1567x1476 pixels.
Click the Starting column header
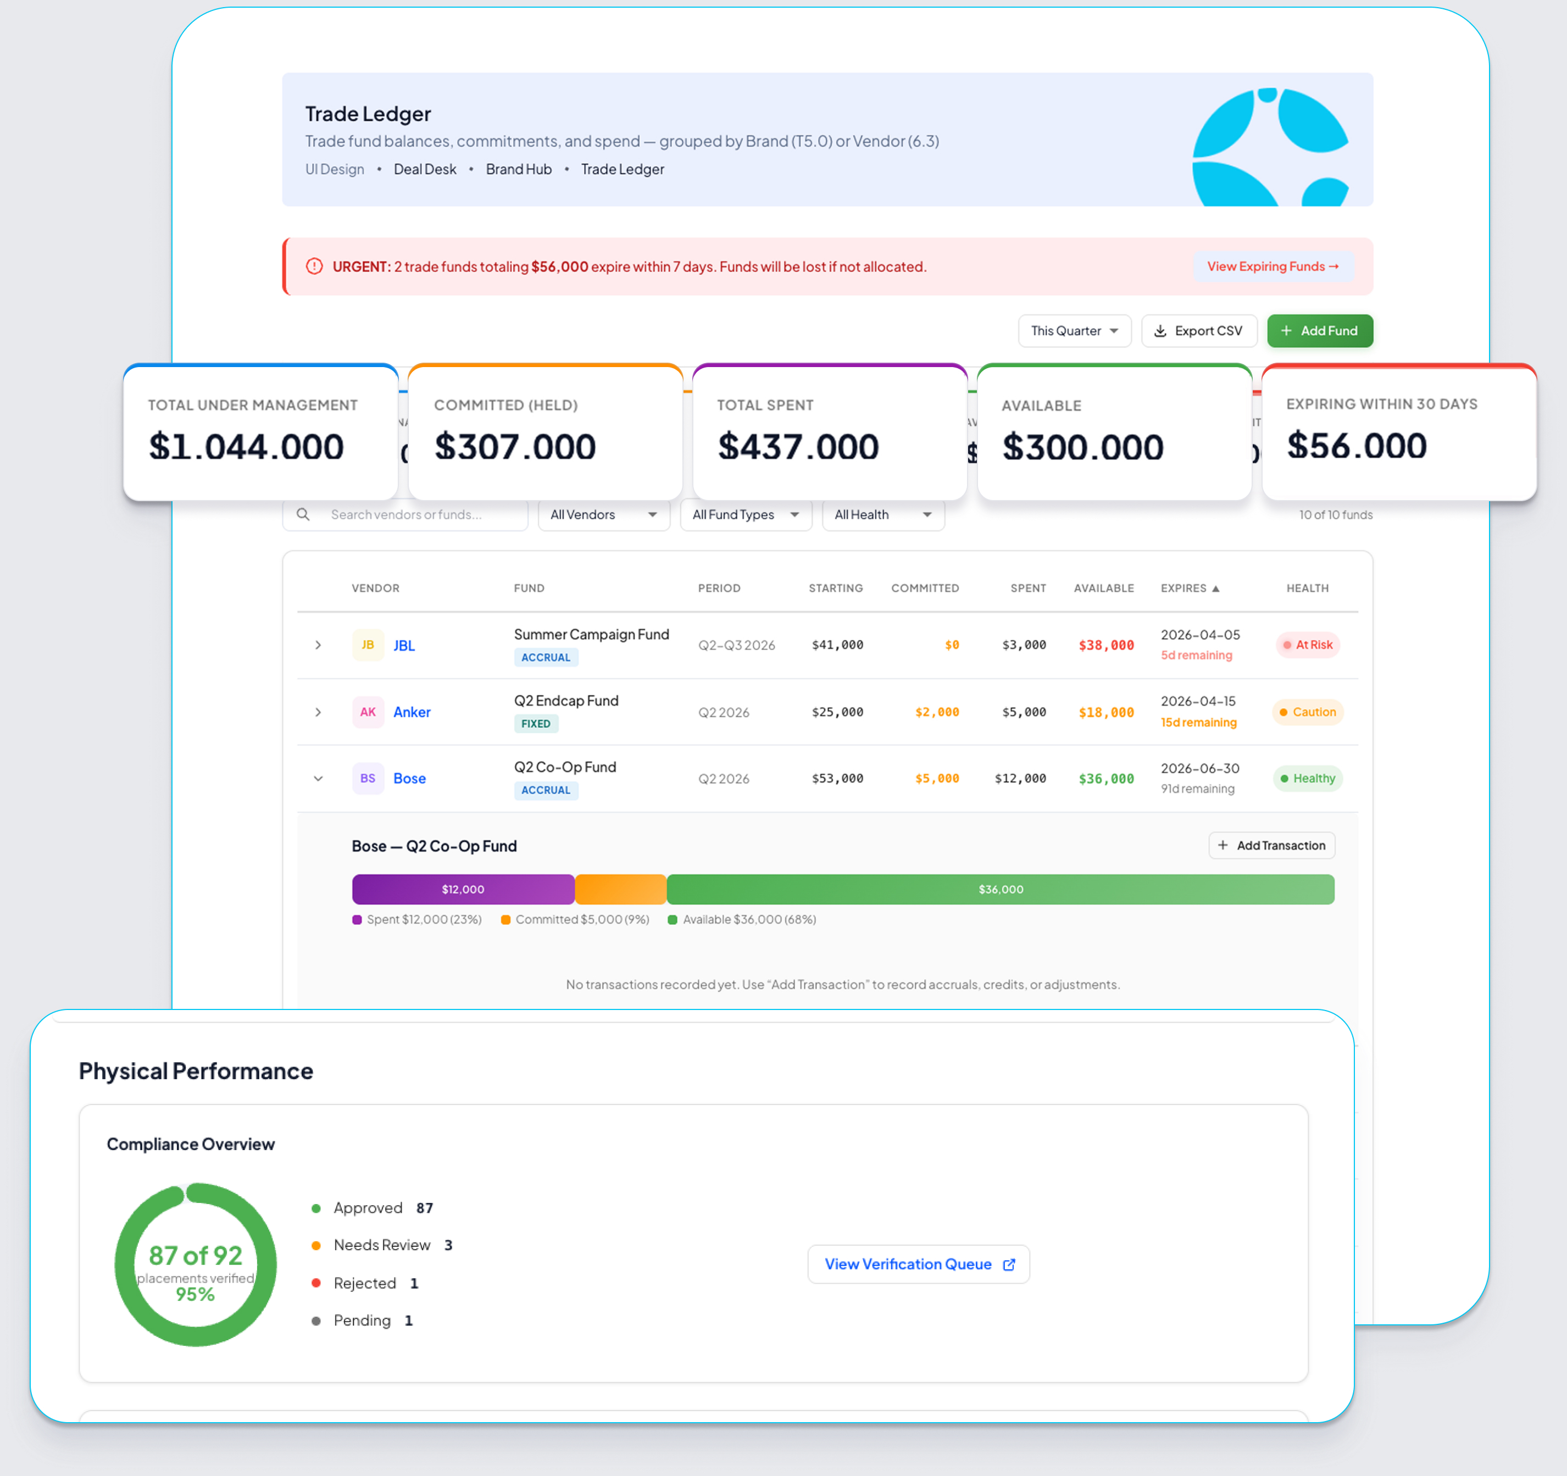click(x=836, y=588)
